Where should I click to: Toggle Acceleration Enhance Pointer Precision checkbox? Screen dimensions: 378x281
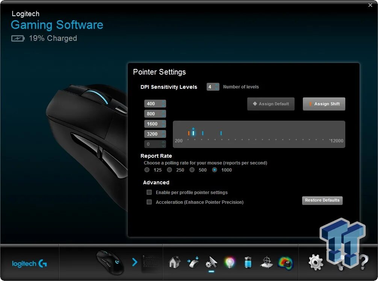click(x=149, y=202)
